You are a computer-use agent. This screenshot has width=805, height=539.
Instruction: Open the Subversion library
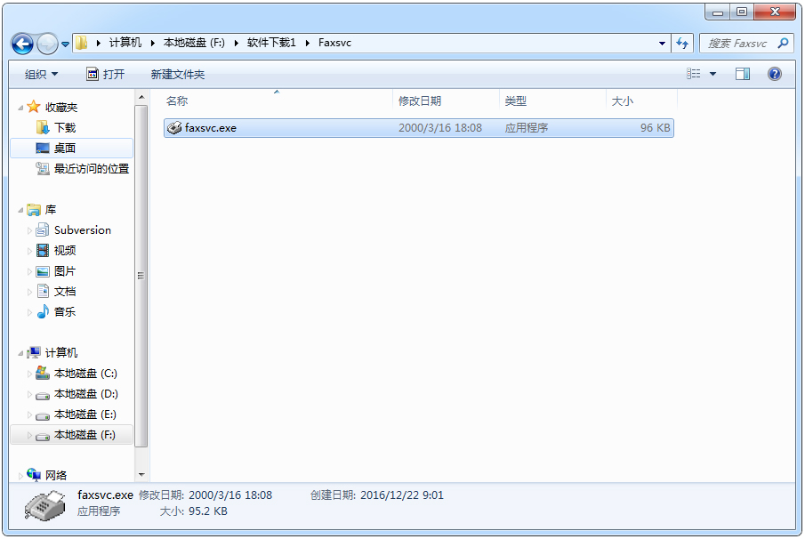82,230
